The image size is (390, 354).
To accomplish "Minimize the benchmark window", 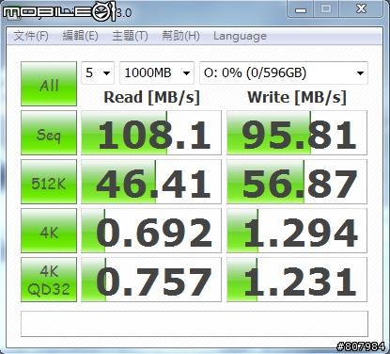I will (301, 9).
